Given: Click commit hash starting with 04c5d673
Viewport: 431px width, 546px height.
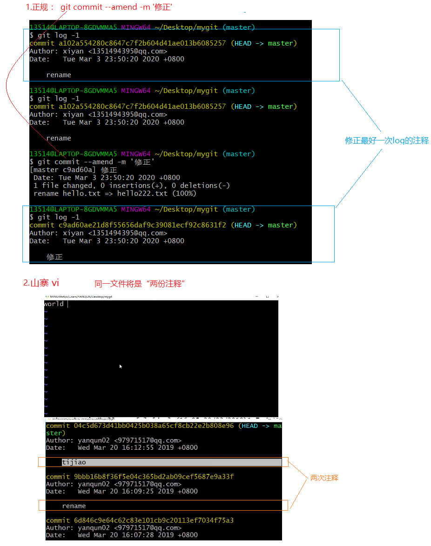Looking at the screenshot, I should click(x=154, y=426).
